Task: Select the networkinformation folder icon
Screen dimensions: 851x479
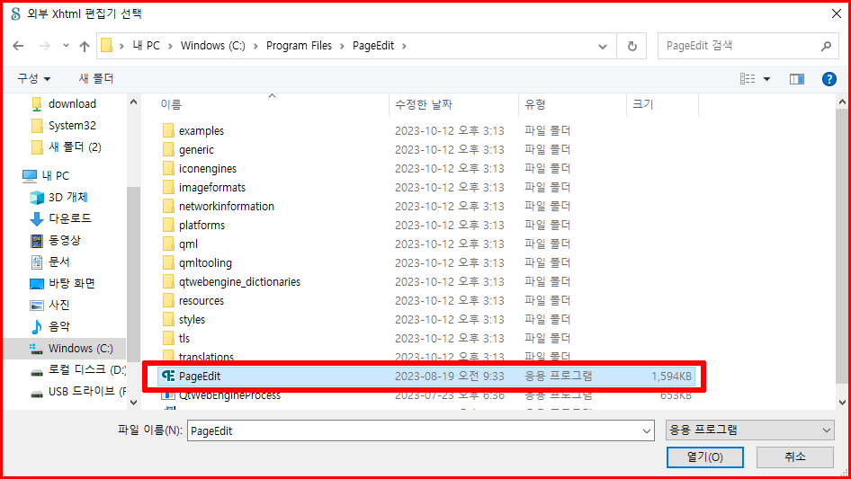Action: tap(168, 206)
